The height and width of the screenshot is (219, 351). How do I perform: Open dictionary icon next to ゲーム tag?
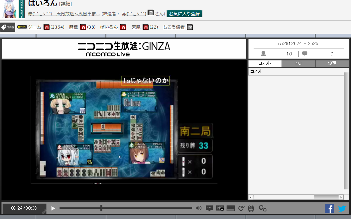tap(46, 27)
